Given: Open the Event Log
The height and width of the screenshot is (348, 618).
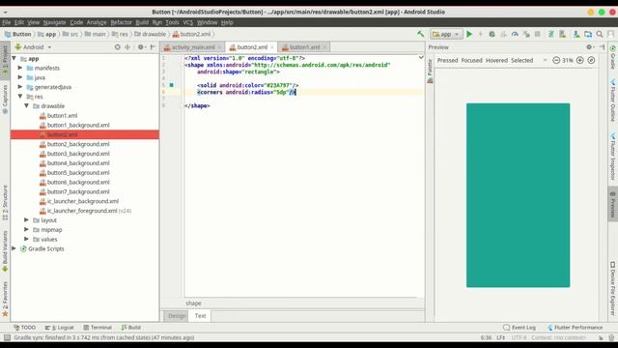Looking at the screenshot, I should [520, 328].
